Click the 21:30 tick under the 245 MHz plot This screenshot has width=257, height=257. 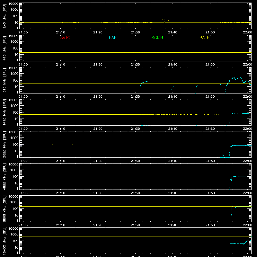135,32
